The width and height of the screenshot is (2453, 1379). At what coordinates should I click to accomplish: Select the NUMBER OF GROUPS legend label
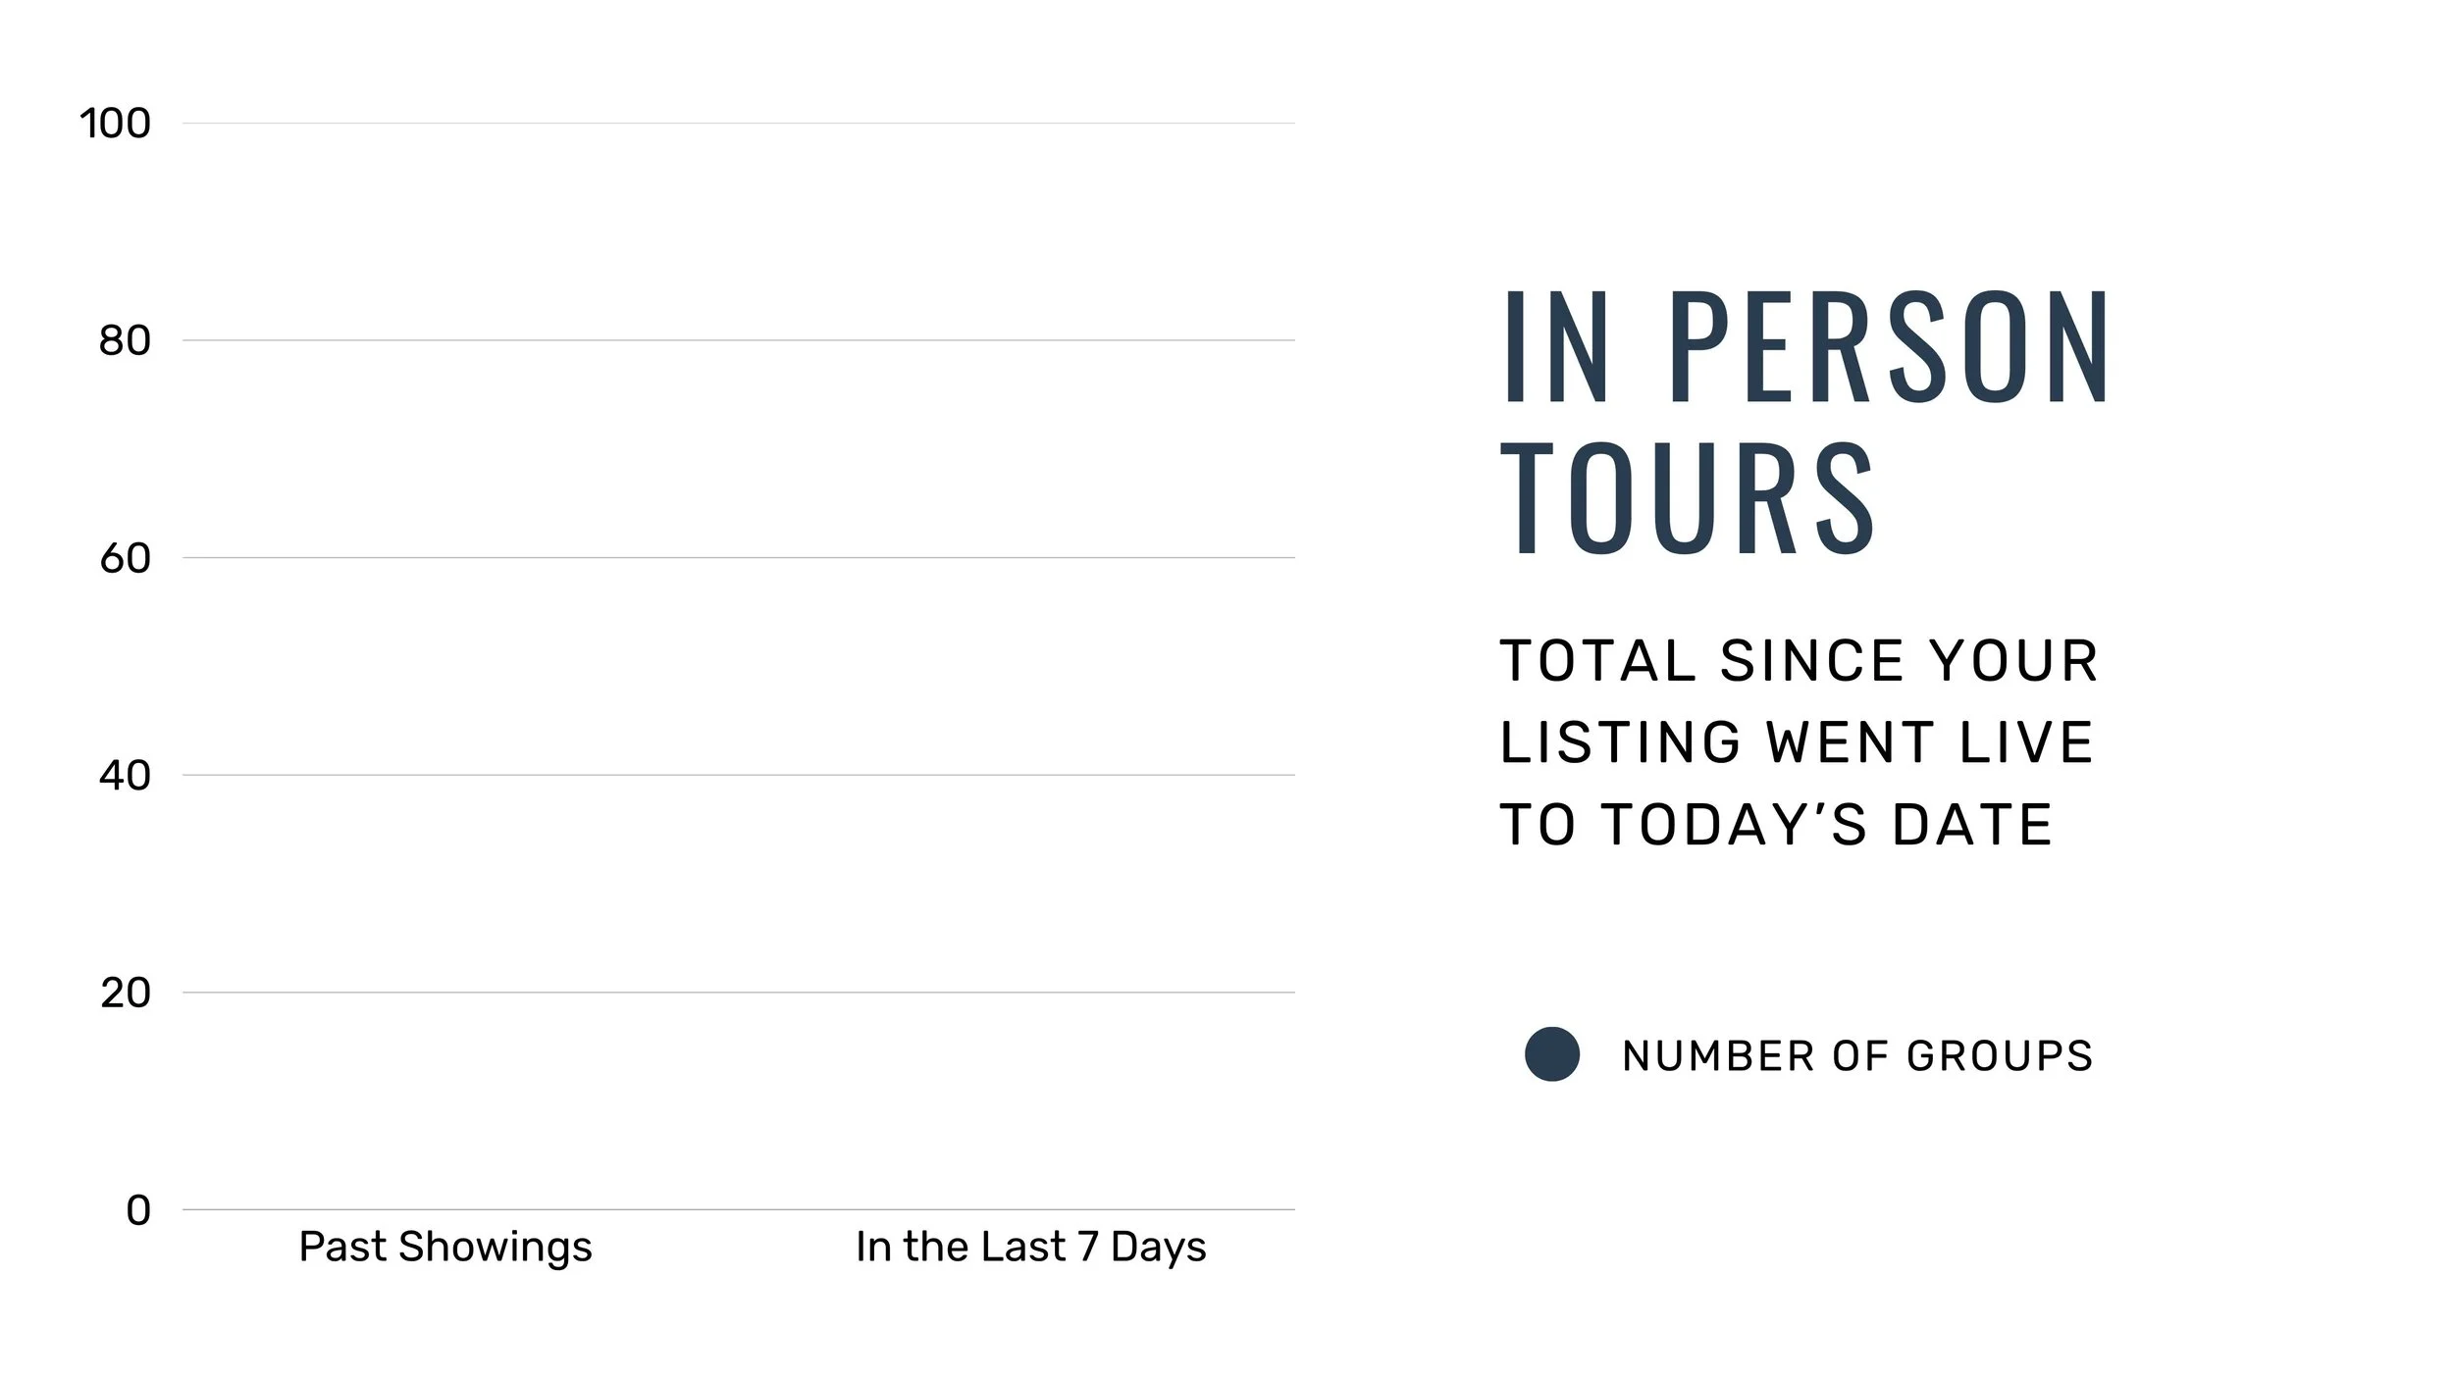point(1858,1056)
